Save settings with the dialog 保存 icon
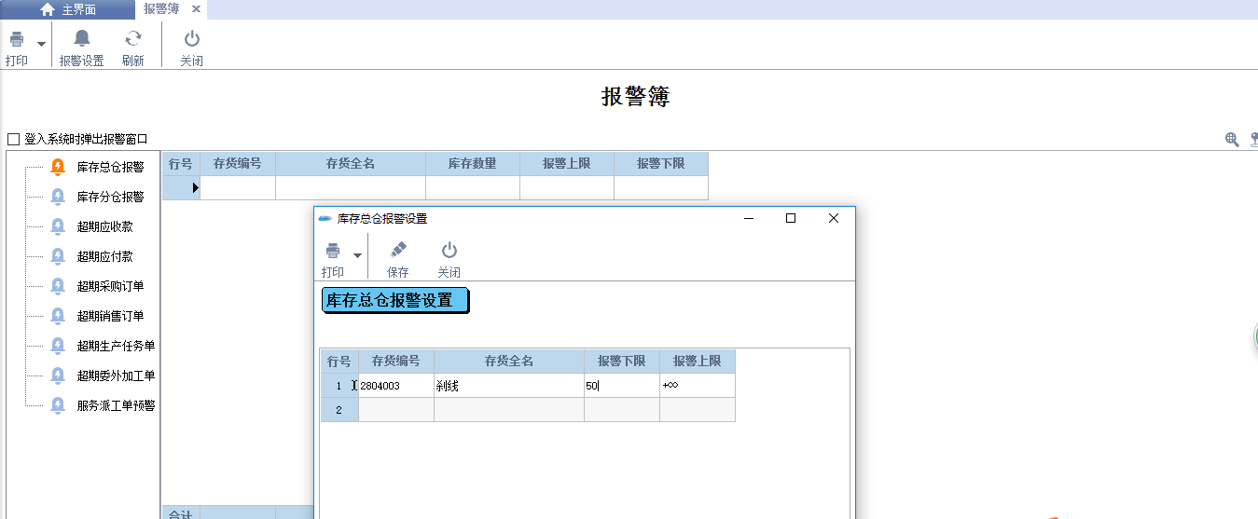The height and width of the screenshot is (519, 1258). [397, 251]
